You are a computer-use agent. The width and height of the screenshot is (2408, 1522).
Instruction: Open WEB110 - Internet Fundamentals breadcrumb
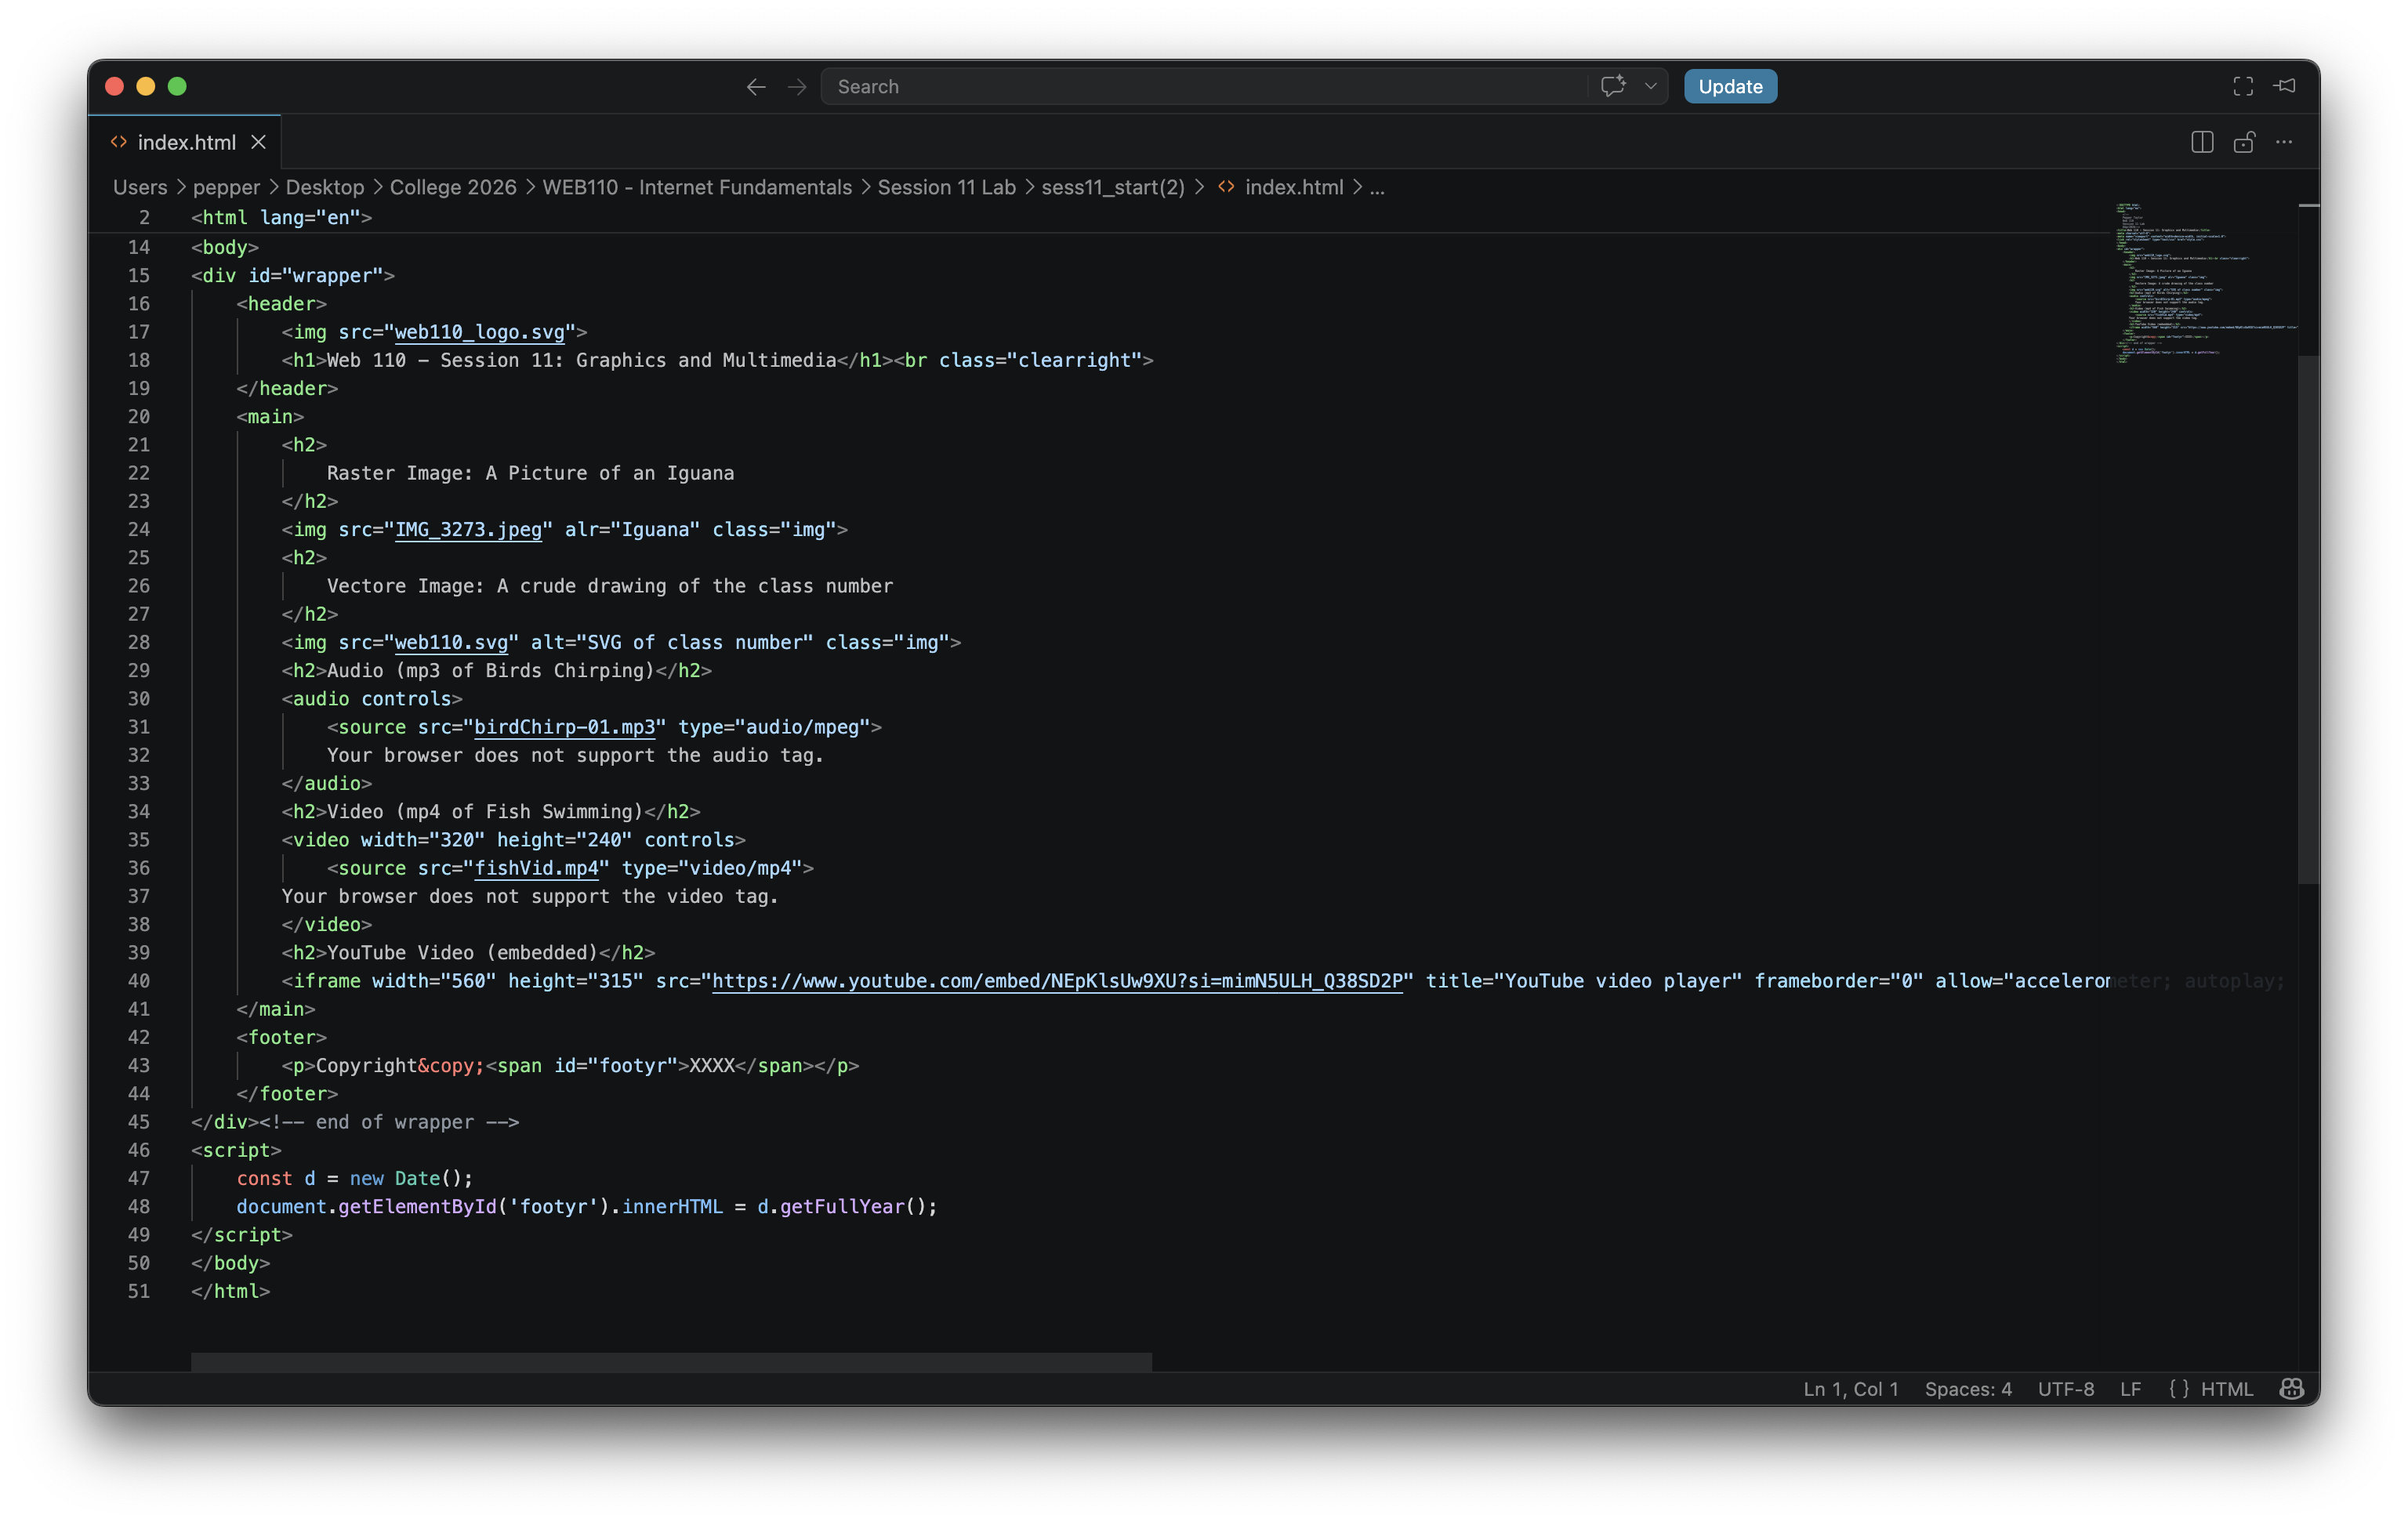[697, 188]
